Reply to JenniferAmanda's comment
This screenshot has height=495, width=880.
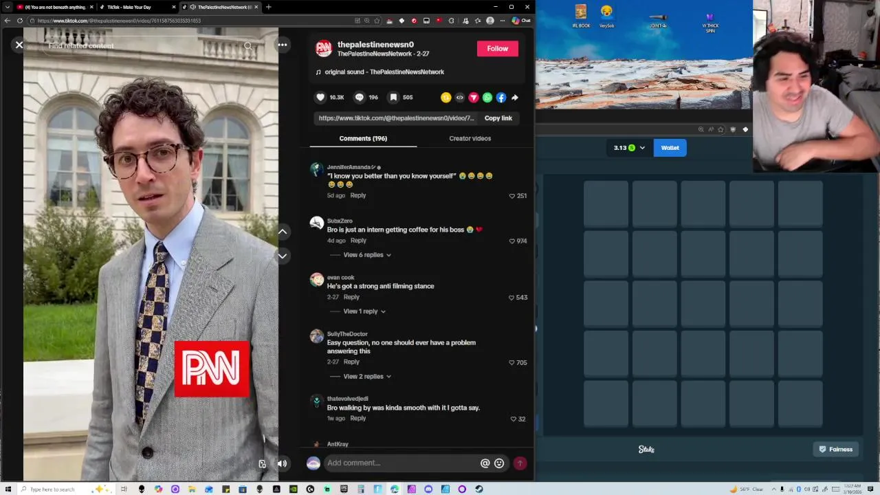click(x=358, y=196)
